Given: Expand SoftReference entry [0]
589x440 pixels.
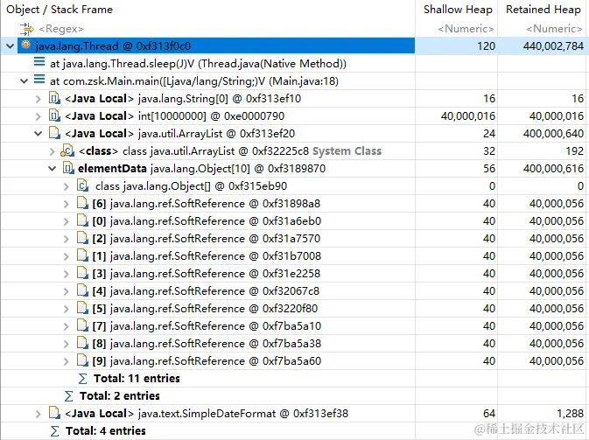Looking at the screenshot, I should [x=67, y=221].
